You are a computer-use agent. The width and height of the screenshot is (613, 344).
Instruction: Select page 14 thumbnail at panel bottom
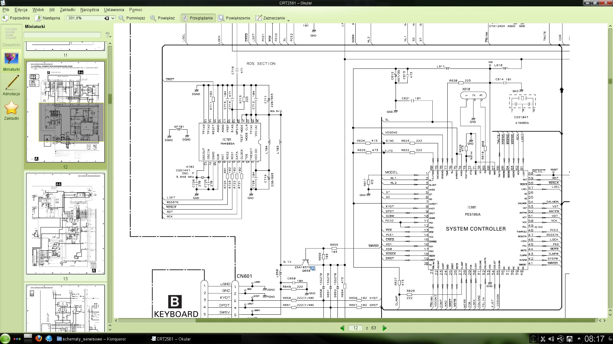point(65,308)
